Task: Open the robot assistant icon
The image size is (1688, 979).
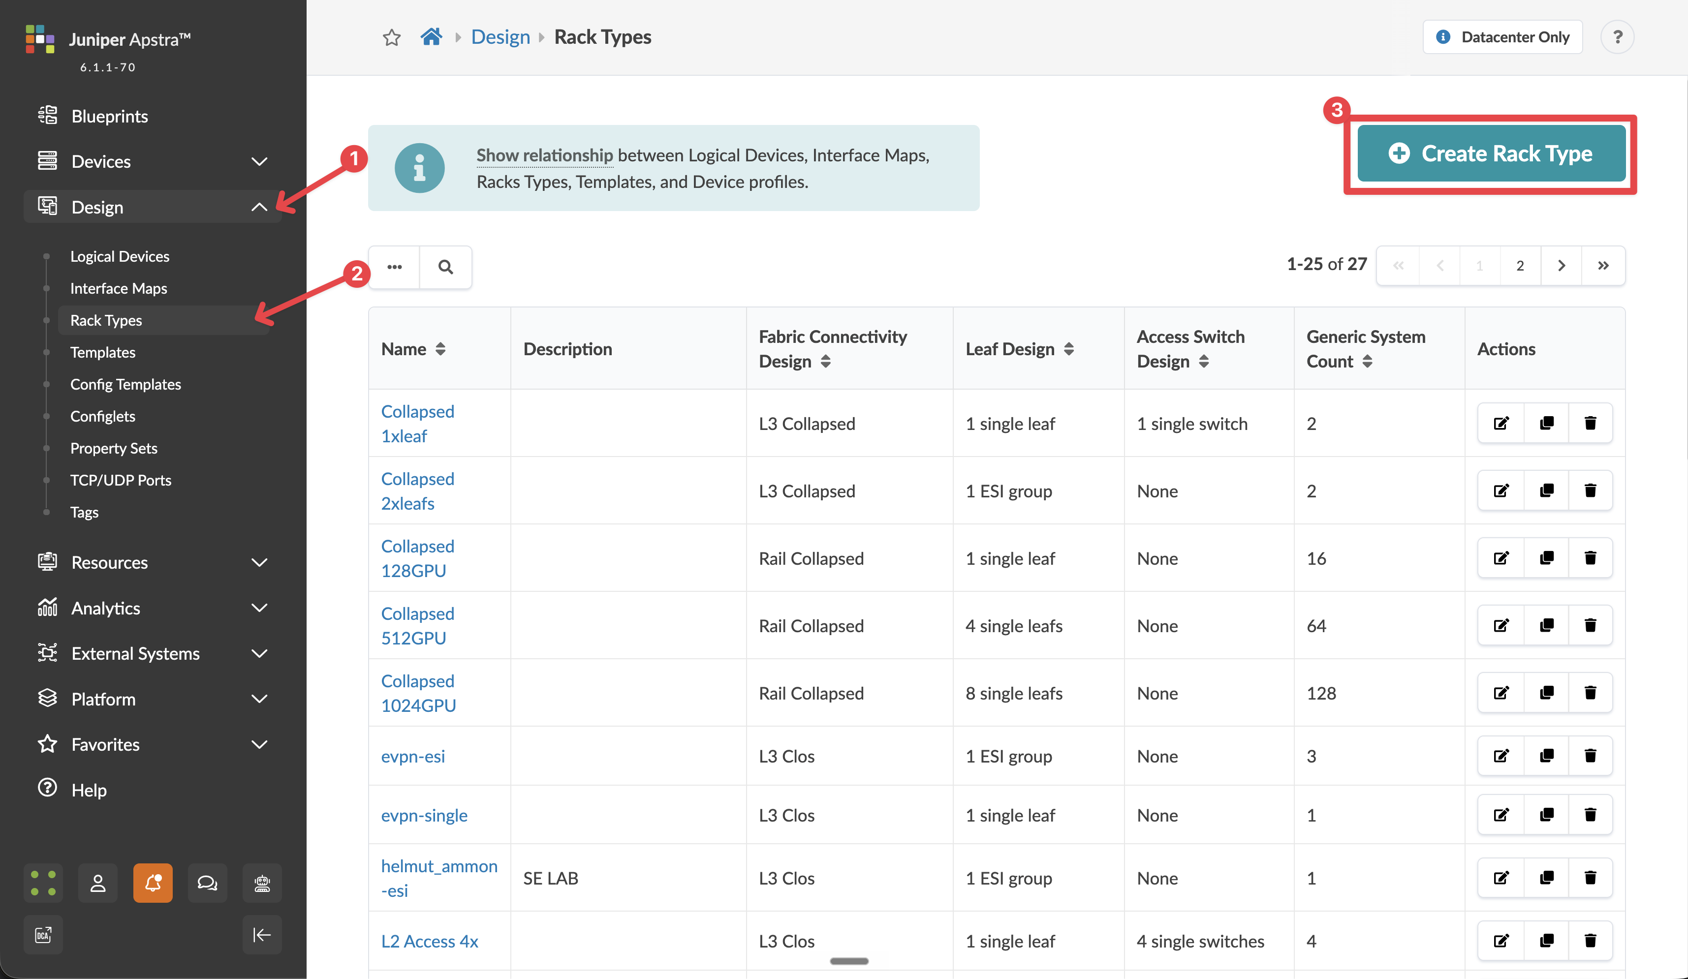Action: click(x=262, y=883)
